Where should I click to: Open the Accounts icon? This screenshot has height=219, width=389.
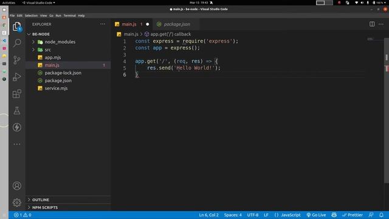click(x=17, y=186)
